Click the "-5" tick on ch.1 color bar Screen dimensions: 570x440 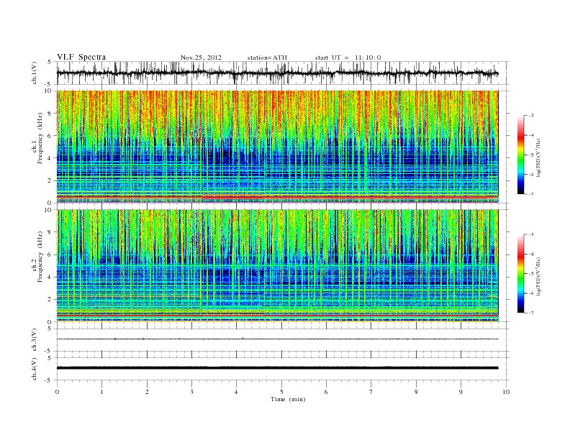pyautogui.click(x=531, y=155)
